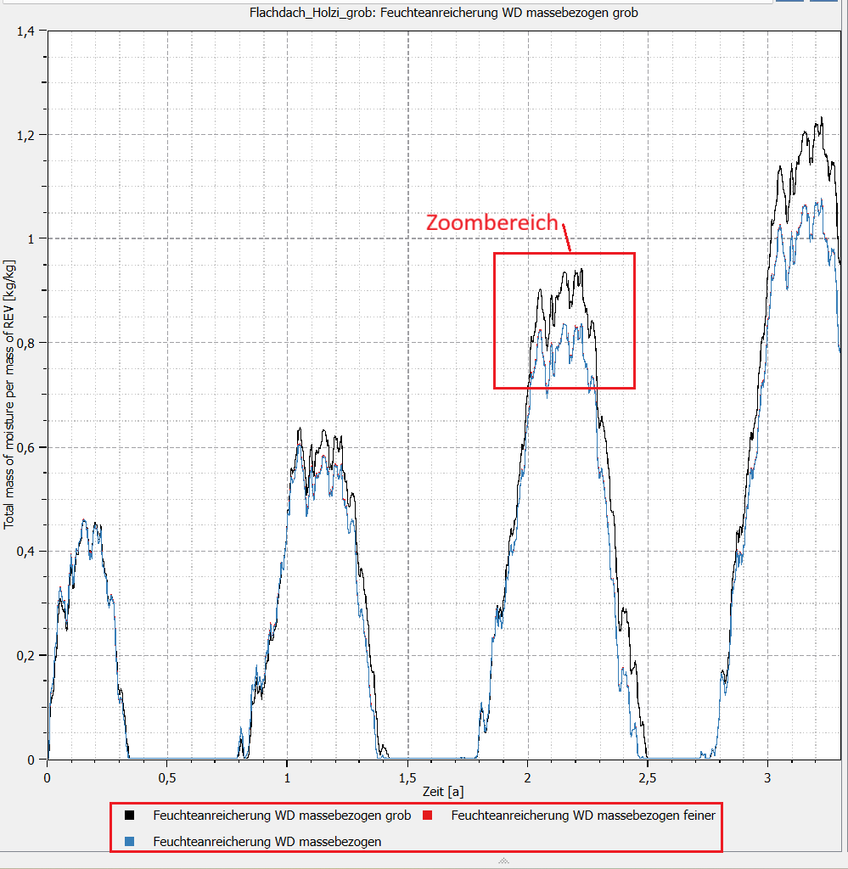The width and height of the screenshot is (848, 869).
Task: Click the y-axis tick label '0,8'
Action: (x=25, y=344)
